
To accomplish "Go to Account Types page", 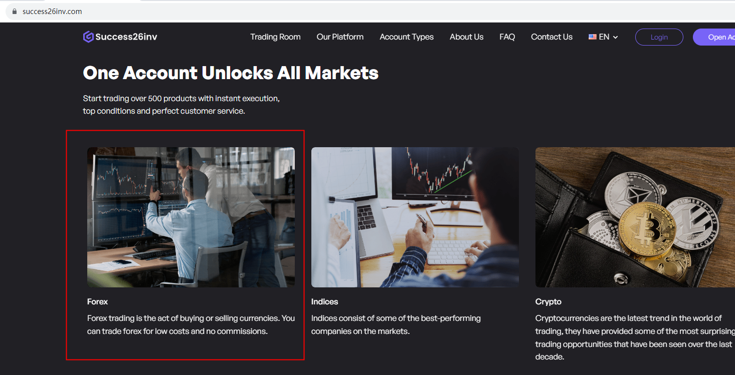I will tap(407, 37).
